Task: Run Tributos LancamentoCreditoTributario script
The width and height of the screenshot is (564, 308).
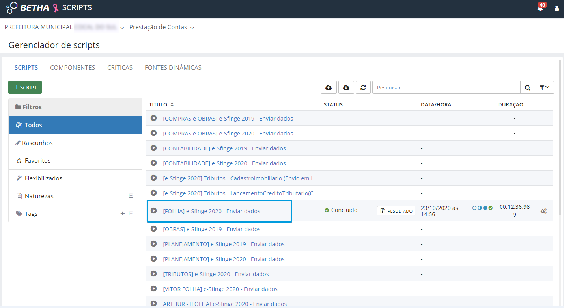Action: [x=154, y=193]
